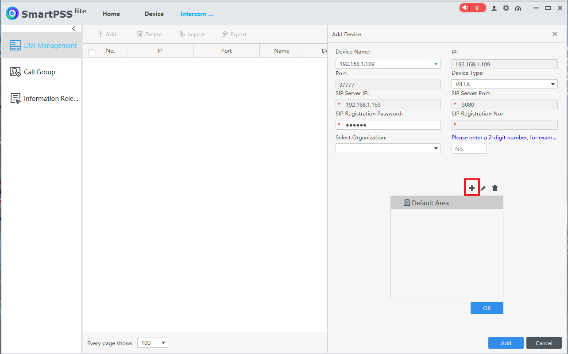Switch to the Device tab
Viewport: 568px width, 354px height.
tap(154, 14)
